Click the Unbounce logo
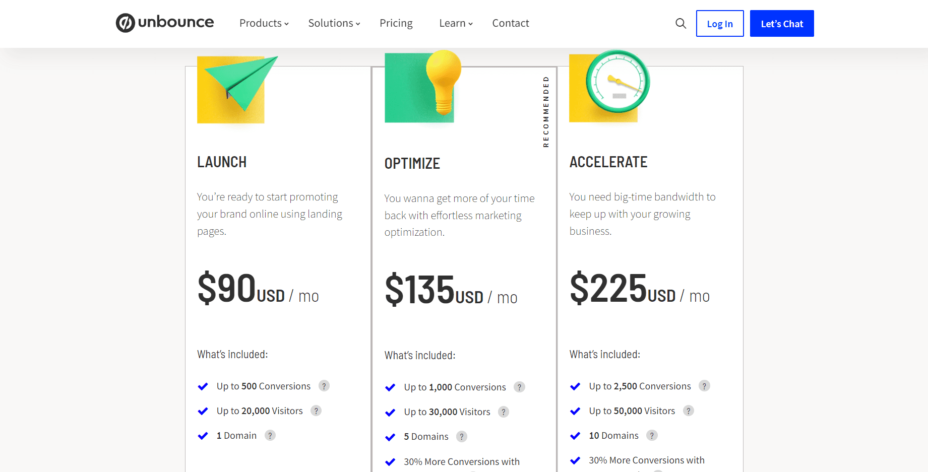This screenshot has width=928, height=472. pyautogui.click(x=165, y=23)
